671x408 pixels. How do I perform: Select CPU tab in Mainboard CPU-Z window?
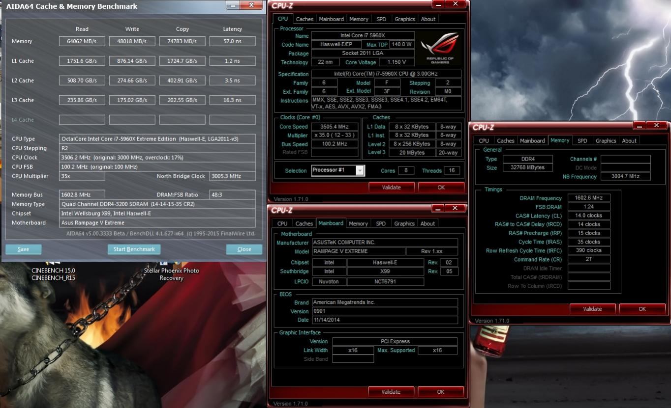point(282,223)
